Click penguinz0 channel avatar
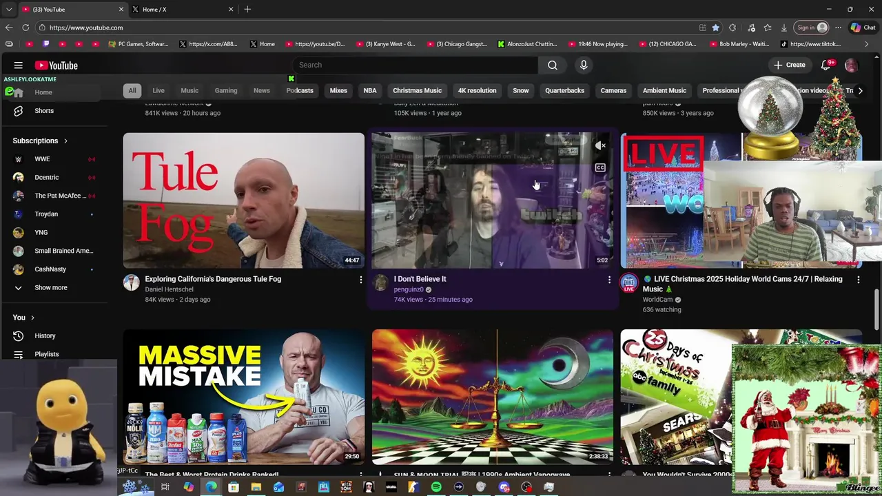This screenshot has height=496, width=882. click(380, 282)
